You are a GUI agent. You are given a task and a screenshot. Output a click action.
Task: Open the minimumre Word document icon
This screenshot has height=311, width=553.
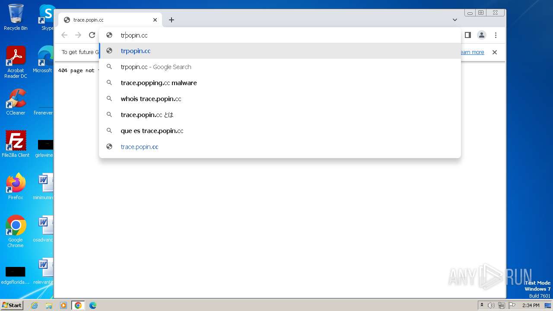tap(44, 187)
